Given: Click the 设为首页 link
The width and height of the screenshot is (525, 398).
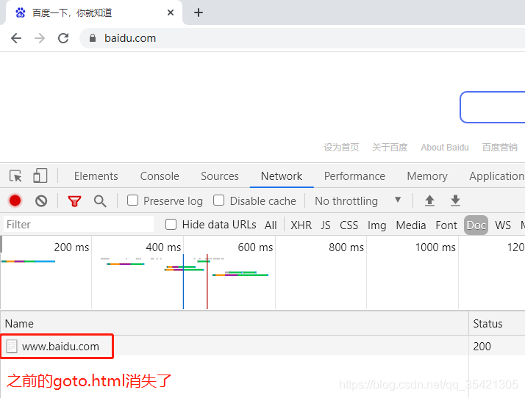Looking at the screenshot, I should [341, 147].
